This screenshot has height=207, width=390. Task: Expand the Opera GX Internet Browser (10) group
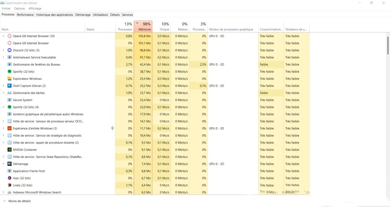pos(3,36)
